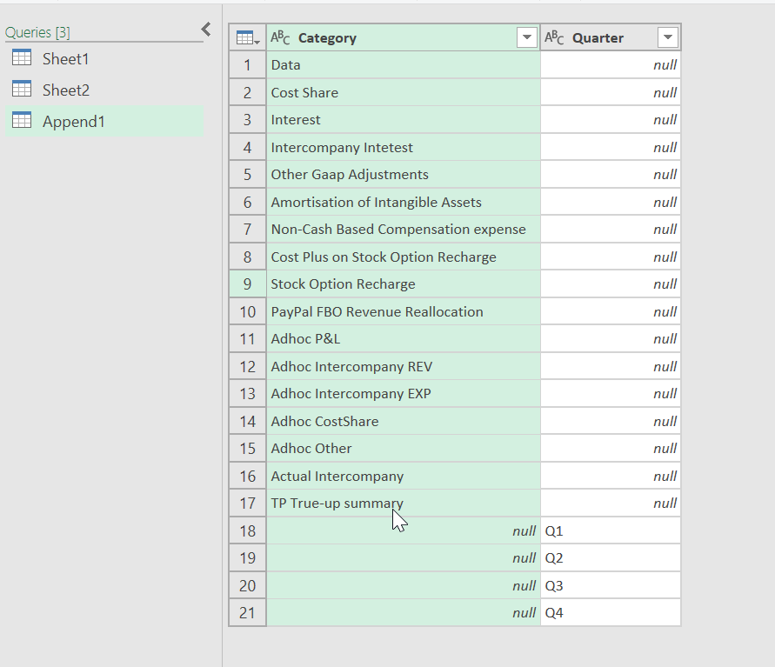Open the Quarter column filter dropdown

(x=668, y=37)
